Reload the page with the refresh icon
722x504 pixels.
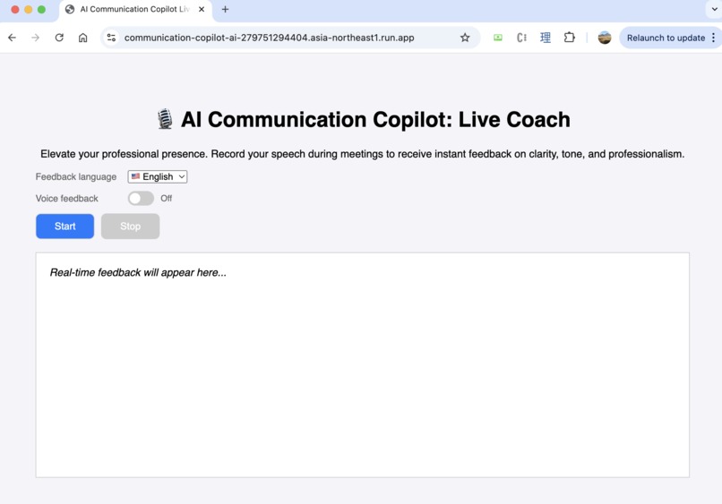click(59, 38)
